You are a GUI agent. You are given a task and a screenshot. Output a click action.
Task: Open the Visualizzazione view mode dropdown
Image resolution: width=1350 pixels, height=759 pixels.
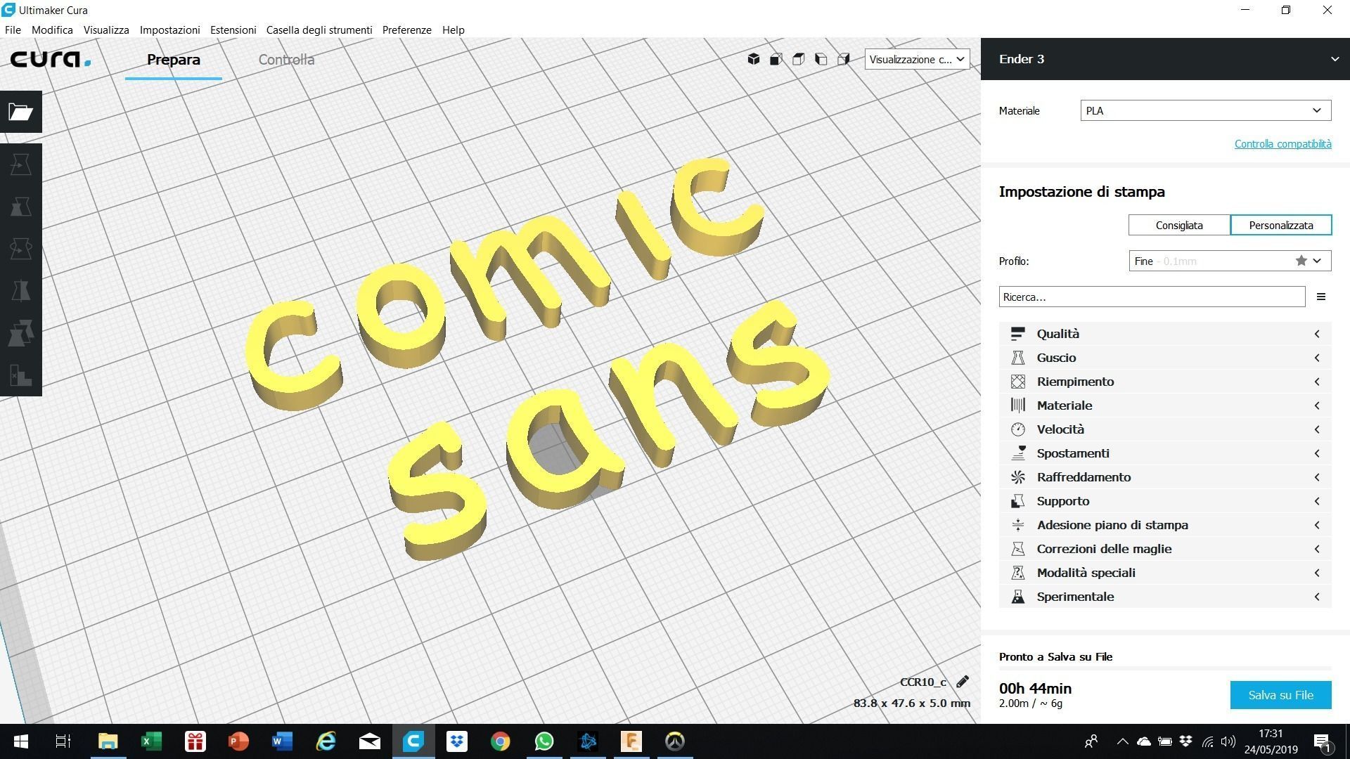pyautogui.click(x=917, y=59)
